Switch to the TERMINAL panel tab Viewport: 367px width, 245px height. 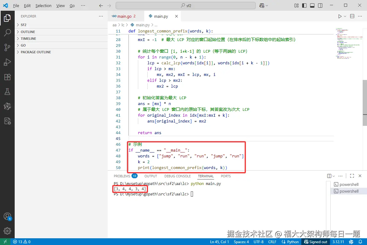pyautogui.click(x=206, y=176)
